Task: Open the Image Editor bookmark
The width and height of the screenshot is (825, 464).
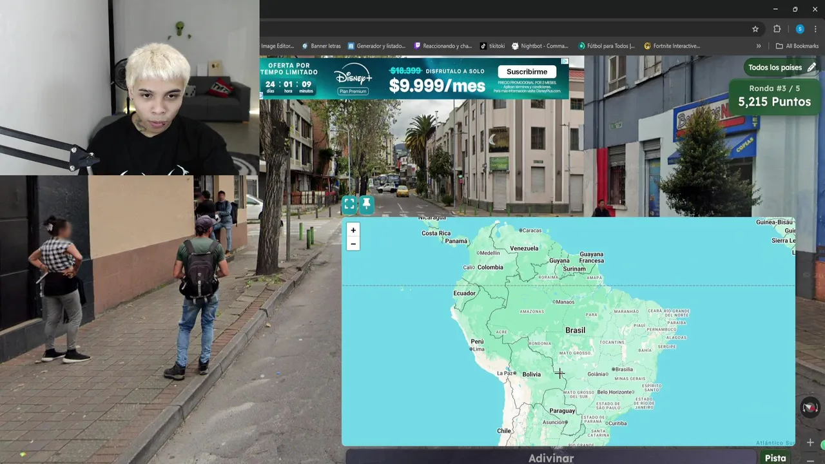Action: pos(277,46)
